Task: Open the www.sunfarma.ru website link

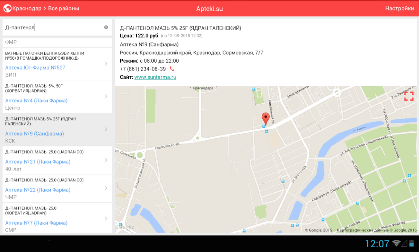Action: (155, 77)
